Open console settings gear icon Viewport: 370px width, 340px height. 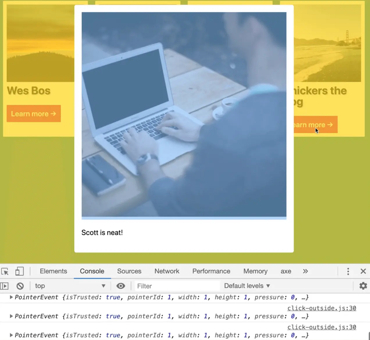[363, 286]
